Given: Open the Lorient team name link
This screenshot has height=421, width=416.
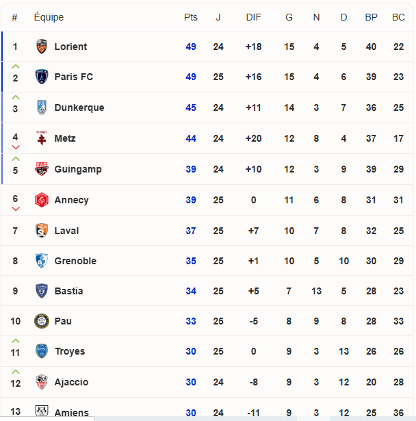Looking at the screenshot, I should pyautogui.click(x=70, y=47).
